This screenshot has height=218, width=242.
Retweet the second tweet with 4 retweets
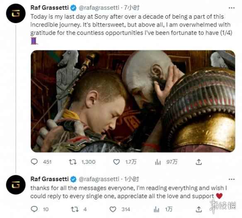point(75,209)
